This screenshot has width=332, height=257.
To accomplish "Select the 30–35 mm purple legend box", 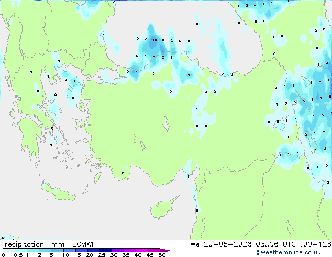I will click(117, 250).
